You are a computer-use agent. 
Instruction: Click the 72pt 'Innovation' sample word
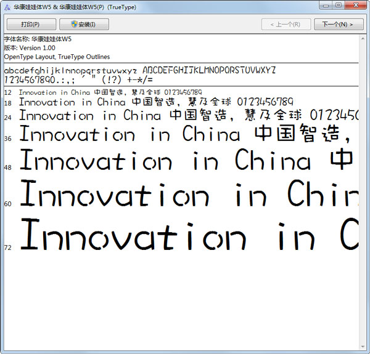(x=134, y=234)
